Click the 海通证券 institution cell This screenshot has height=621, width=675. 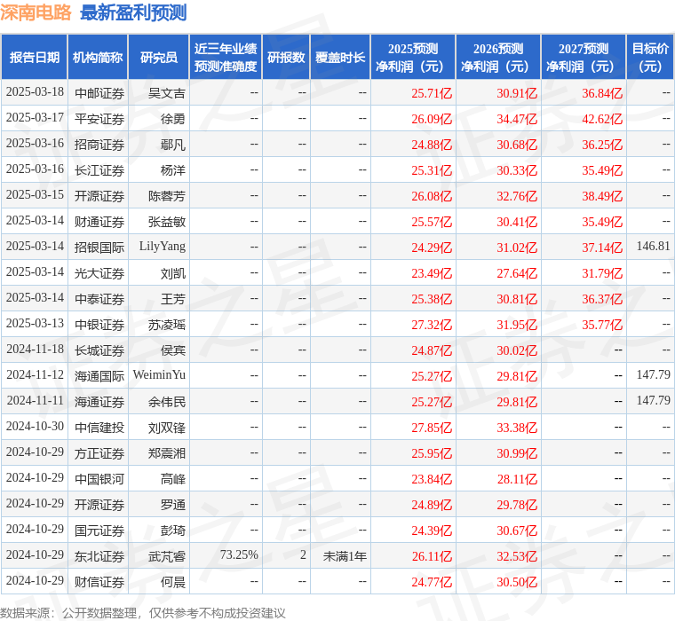point(99,402)
